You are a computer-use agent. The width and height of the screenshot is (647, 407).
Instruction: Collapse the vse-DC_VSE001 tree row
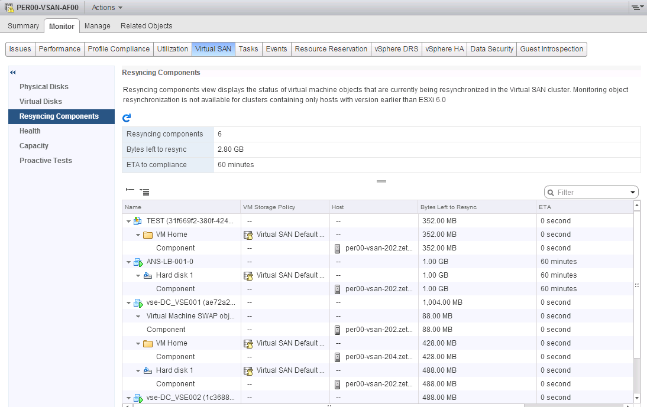point(129,303)
